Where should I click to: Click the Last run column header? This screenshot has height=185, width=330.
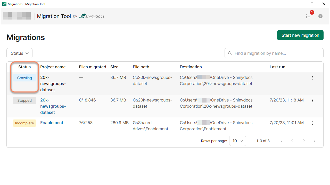coord(277,67)
